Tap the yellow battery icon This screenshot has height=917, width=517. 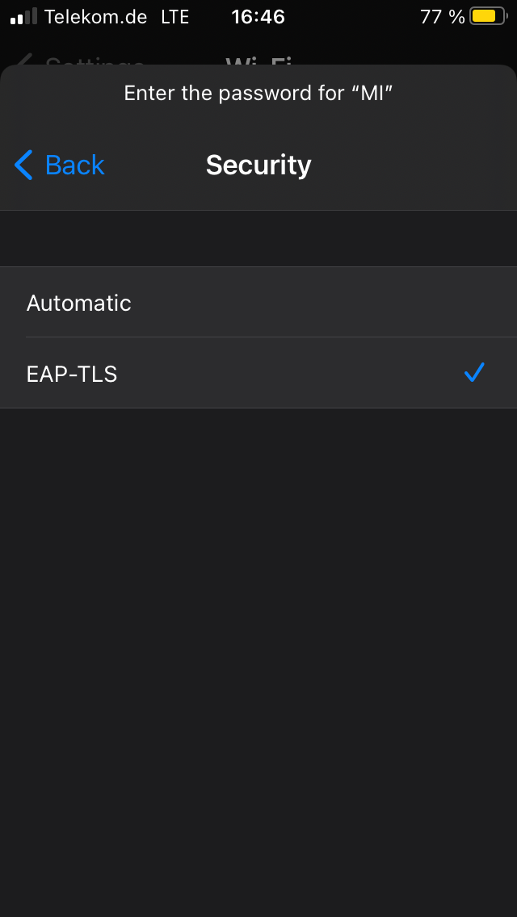click(487, 16)
